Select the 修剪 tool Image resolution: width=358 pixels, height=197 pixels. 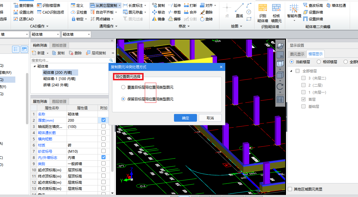click(x=174, y=12)
